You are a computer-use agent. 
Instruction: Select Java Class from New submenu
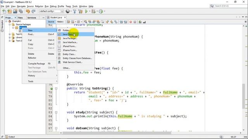(76, 34)
